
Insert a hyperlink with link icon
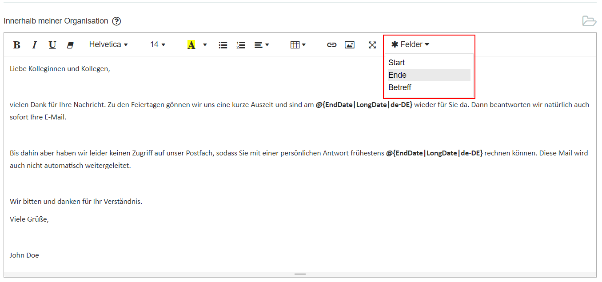pyautogui.click(x=331, y=45)
